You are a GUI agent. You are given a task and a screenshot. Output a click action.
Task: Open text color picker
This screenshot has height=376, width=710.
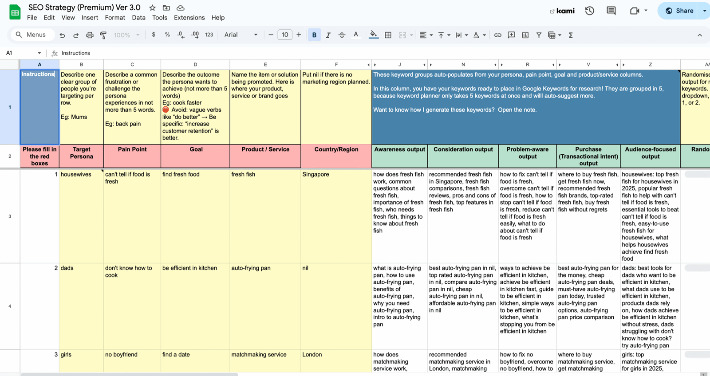[355, 35]
